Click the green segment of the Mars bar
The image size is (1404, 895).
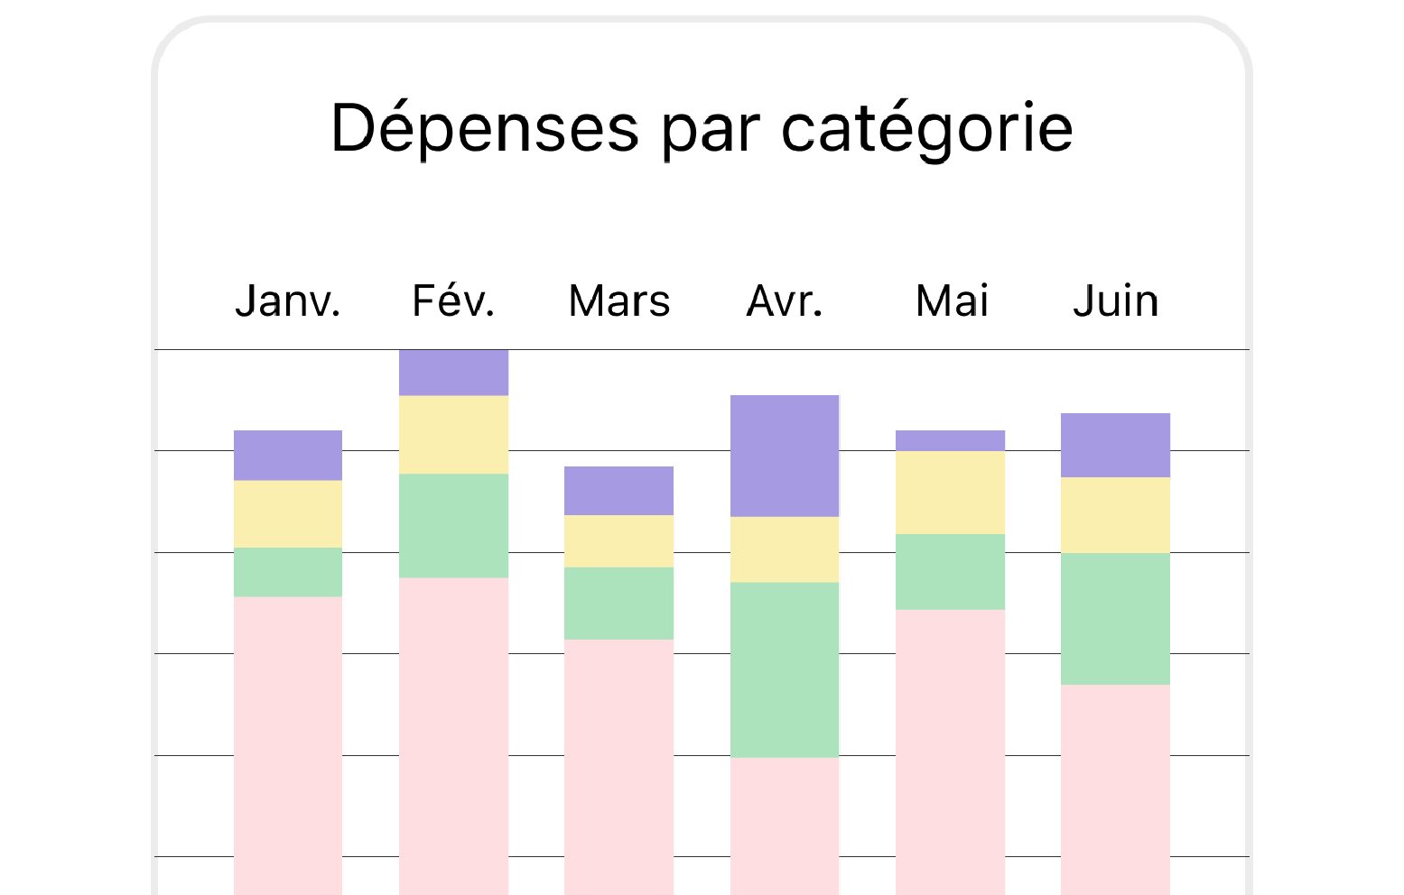coord(618,603)
